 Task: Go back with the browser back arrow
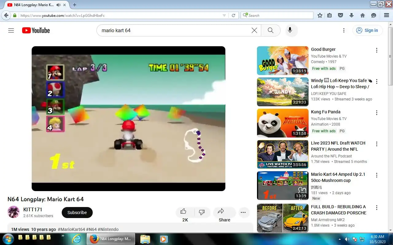coord(6,15)
